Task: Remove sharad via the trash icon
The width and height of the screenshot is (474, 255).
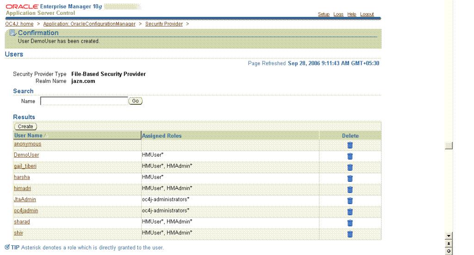Action: click(350, 223)
